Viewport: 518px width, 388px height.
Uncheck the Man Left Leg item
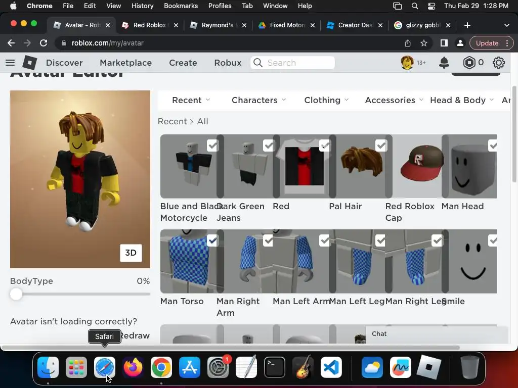381,240
